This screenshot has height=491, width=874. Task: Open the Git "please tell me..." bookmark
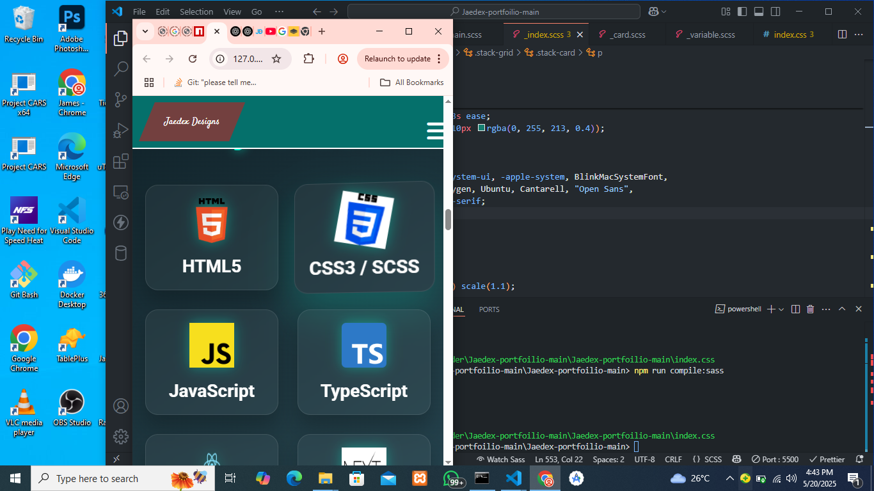coord(215,82)
